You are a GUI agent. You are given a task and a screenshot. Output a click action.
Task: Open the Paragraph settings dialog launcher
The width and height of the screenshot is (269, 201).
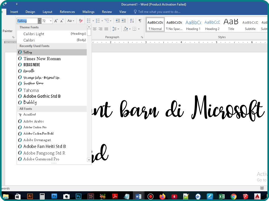pos(142,37)
